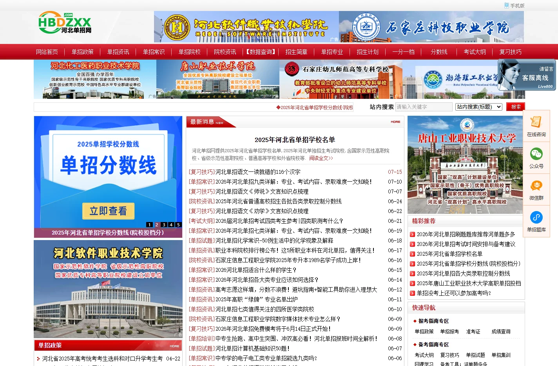The width and height of the screenshot is (558, 366).
Task: Click the 河北软件职业技术学院 left-side image ad
Action: (x=108, y=289)
